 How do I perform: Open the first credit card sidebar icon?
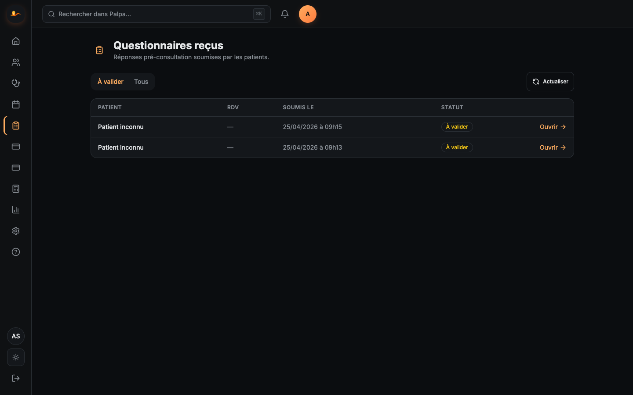point(16,147)
